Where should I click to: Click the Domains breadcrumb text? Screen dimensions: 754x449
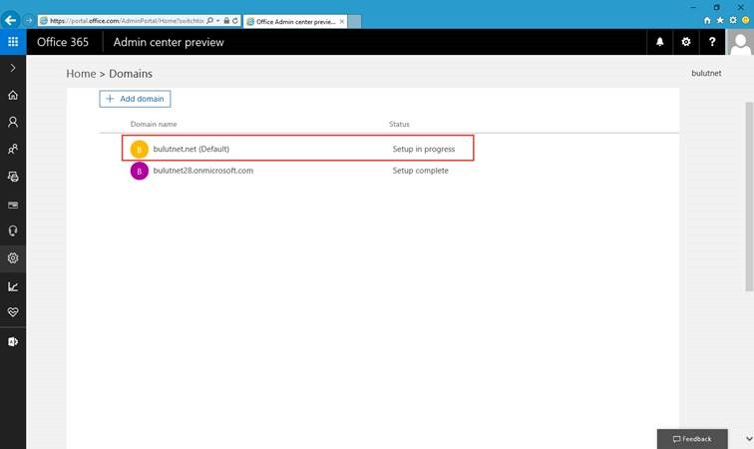[x=131, y=74]
